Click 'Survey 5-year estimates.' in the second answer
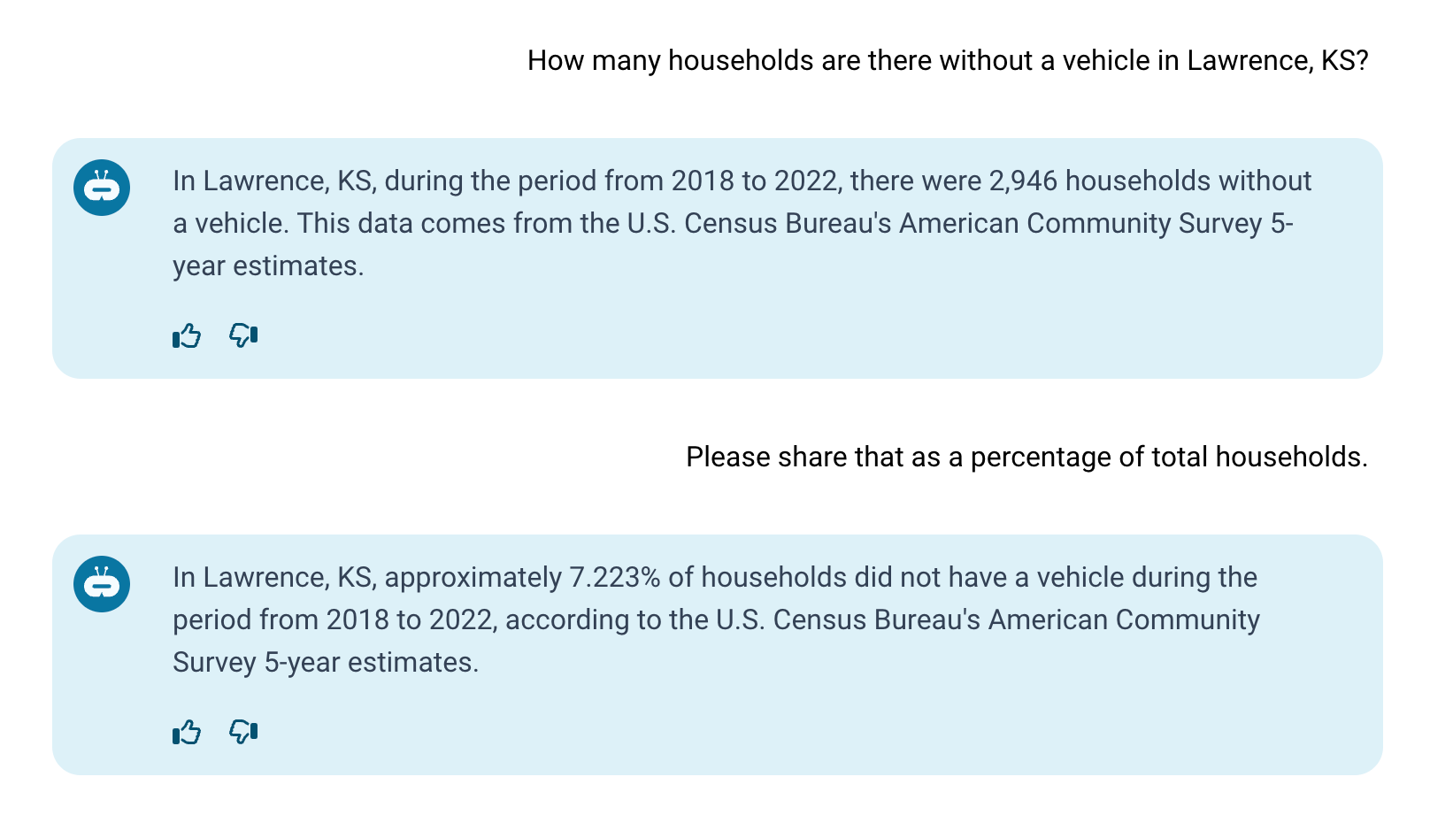 pos(326,662)
